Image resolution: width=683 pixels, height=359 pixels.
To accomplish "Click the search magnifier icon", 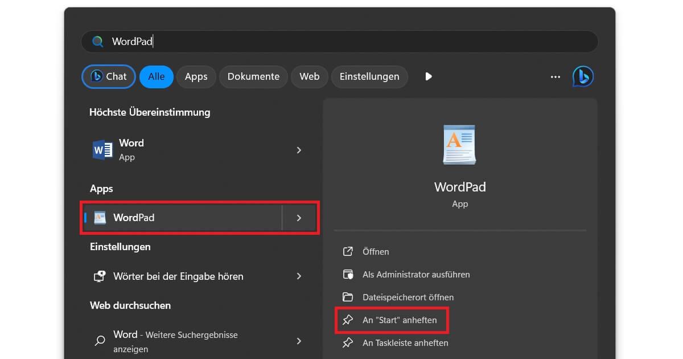I will [x=97, y=41].
